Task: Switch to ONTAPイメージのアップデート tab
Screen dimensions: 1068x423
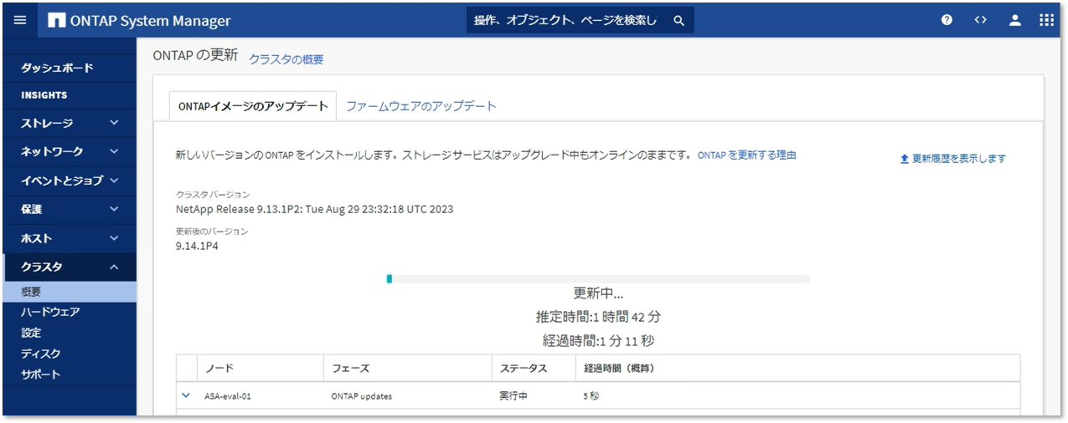Action: click(x=253, y=106)
